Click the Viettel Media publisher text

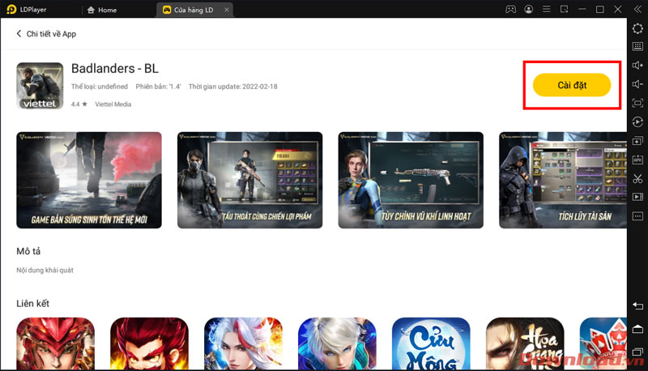pyautogui.click(x=113, y=104)
